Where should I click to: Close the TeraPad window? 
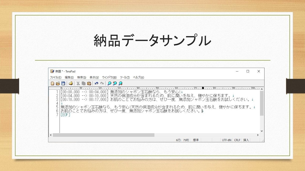click(x=259, y=71)
